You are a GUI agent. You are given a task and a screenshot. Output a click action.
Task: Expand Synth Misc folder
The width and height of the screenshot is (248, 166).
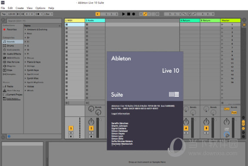[25, 78]
